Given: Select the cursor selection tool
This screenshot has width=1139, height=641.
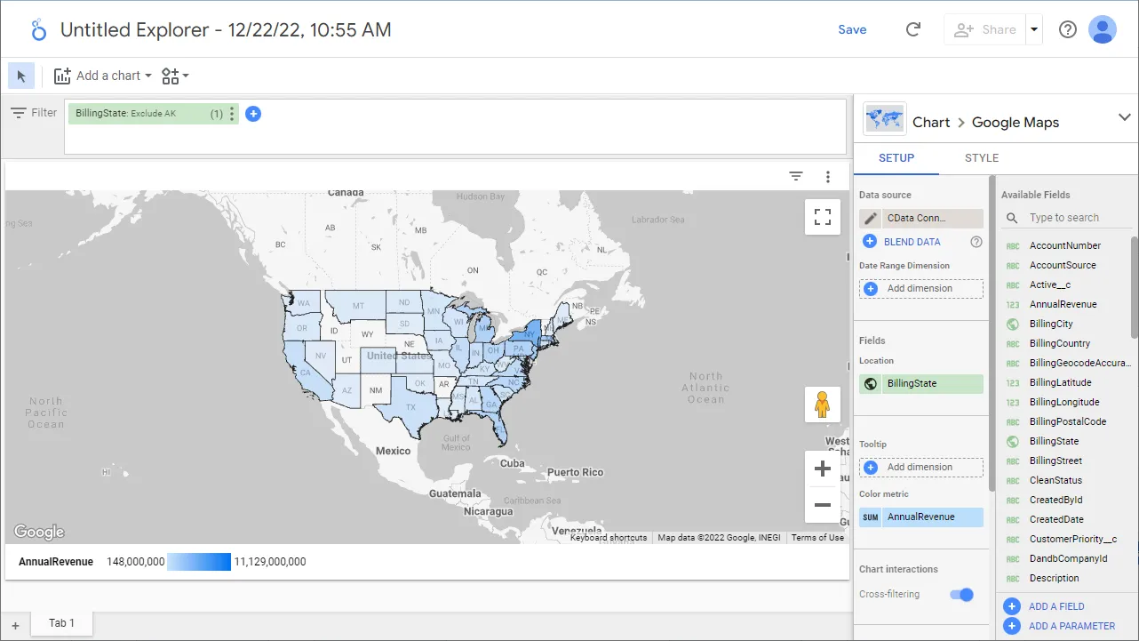Looking at the screenshot, I should click(21, 76).
